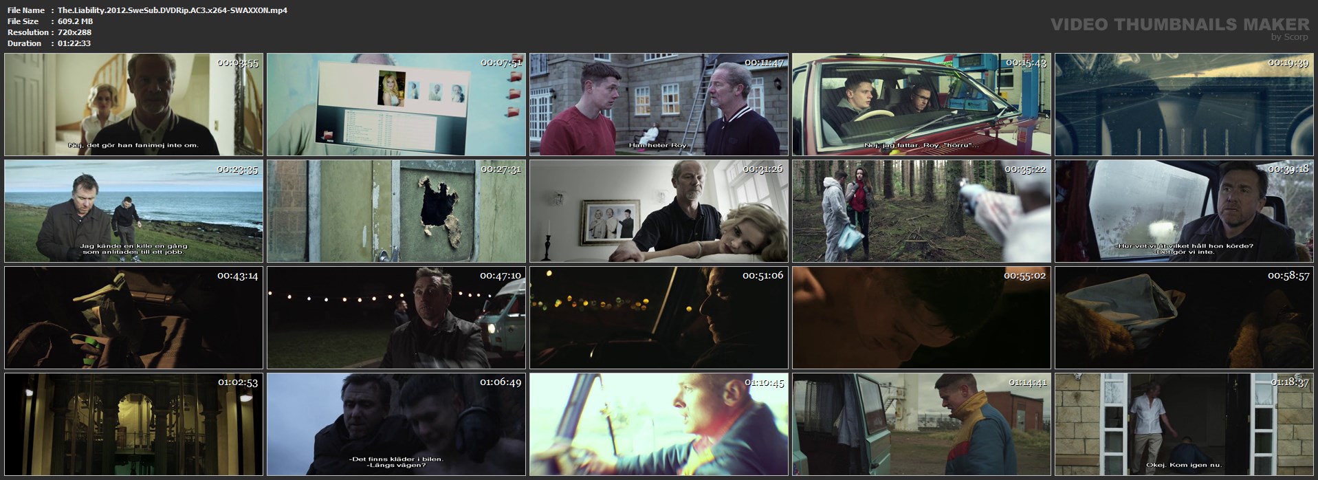Select the thumbnail stamped 00:31:26
The image size is (1318, 480).
pyautogui.click(x=659, y=211)
